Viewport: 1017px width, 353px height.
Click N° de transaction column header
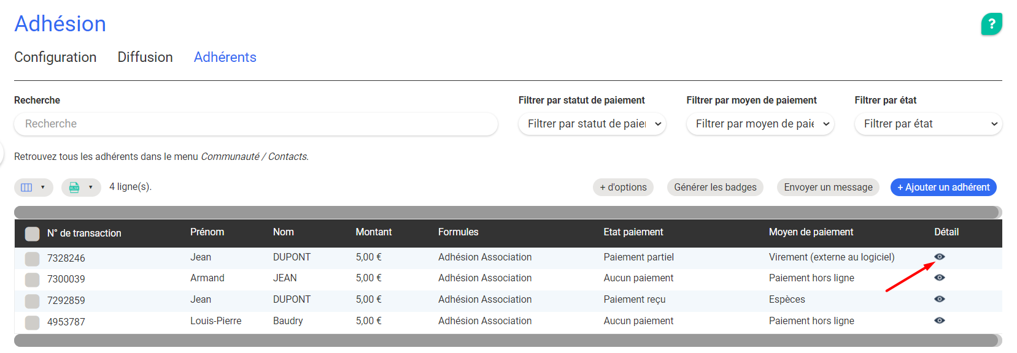[84, 233]
